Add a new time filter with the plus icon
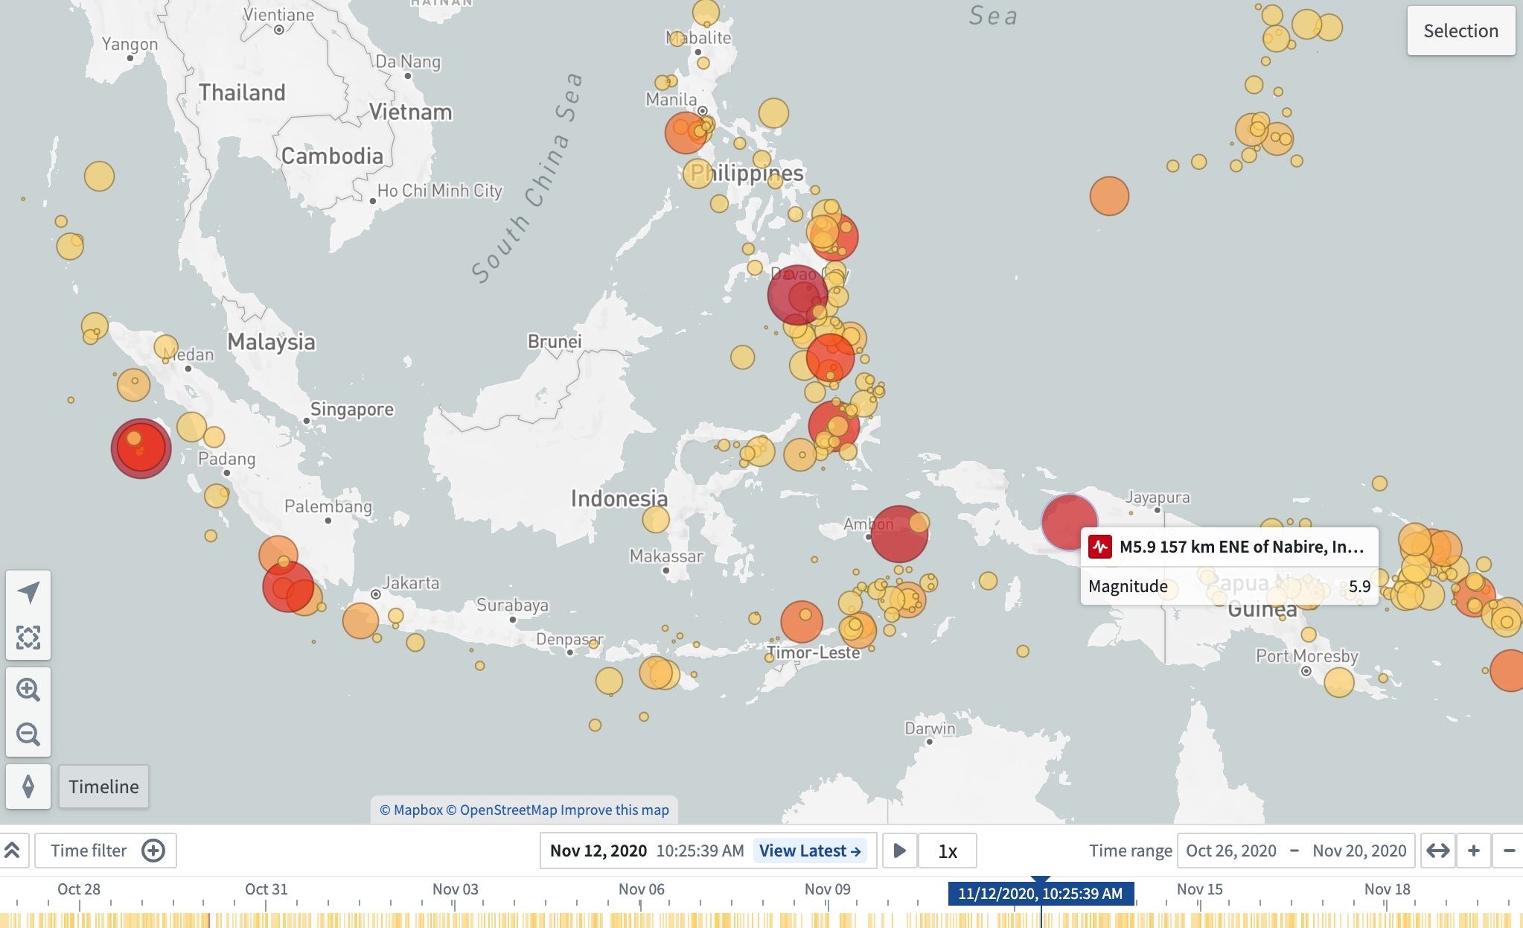The width and height of the screenshot is (1523, 928). [x=154, y=850]
